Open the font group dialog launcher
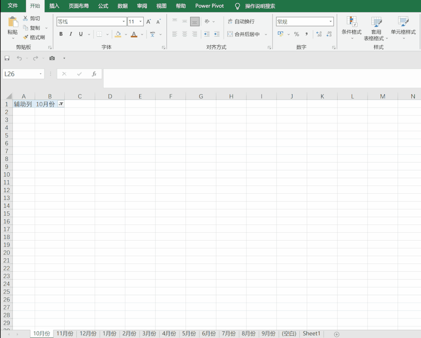Screen dimensions: 421x338 [x=163, y=48]
